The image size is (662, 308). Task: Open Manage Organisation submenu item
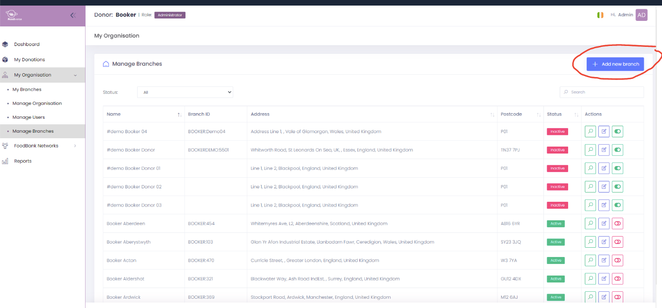point(37,103)
